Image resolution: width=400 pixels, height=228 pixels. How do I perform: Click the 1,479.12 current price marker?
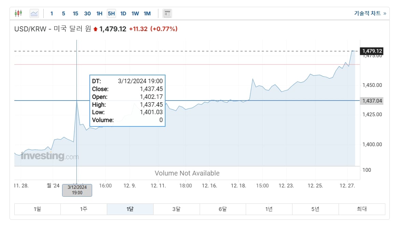(372, 51)
